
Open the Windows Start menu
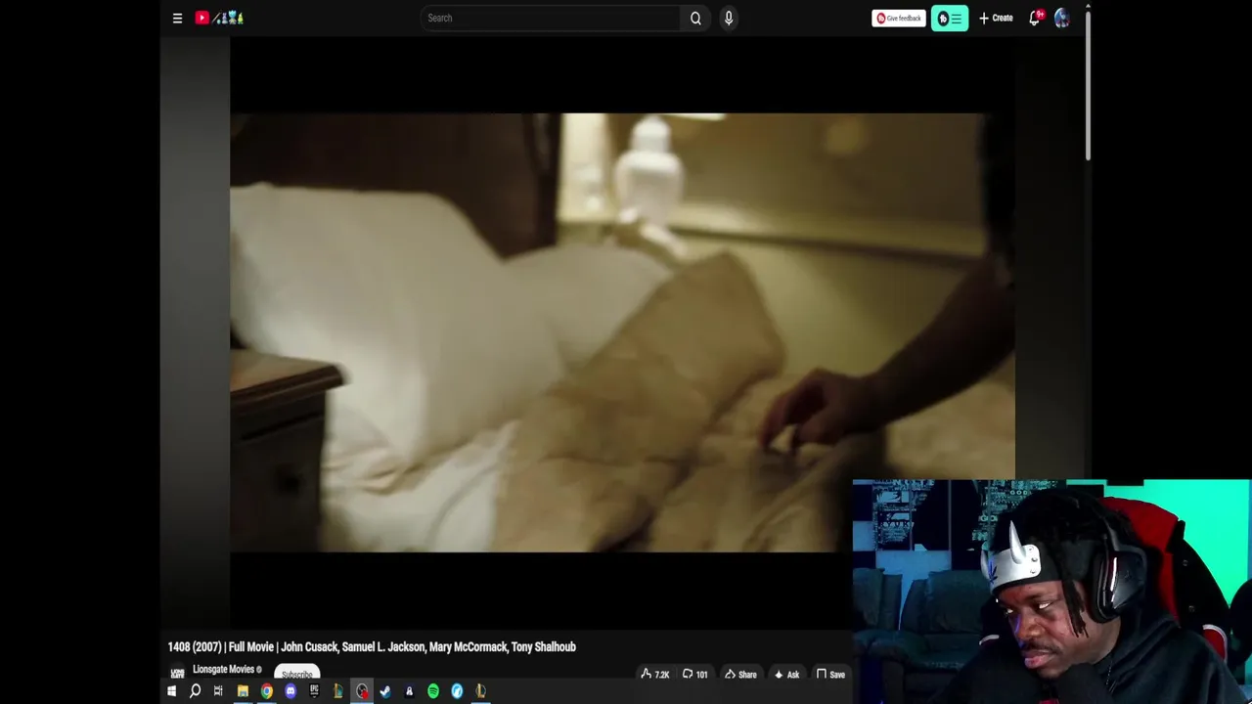(171, 691)
